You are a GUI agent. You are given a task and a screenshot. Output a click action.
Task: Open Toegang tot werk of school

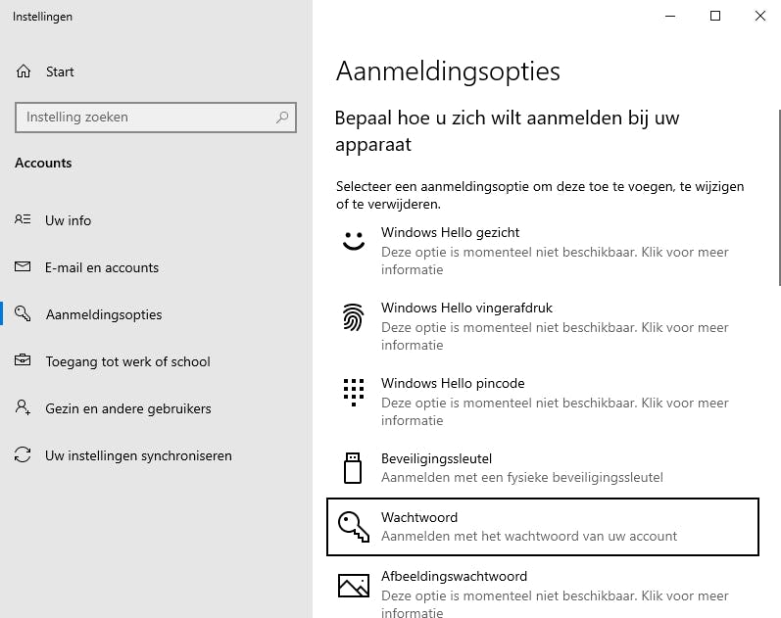click(x=127, y=361)
